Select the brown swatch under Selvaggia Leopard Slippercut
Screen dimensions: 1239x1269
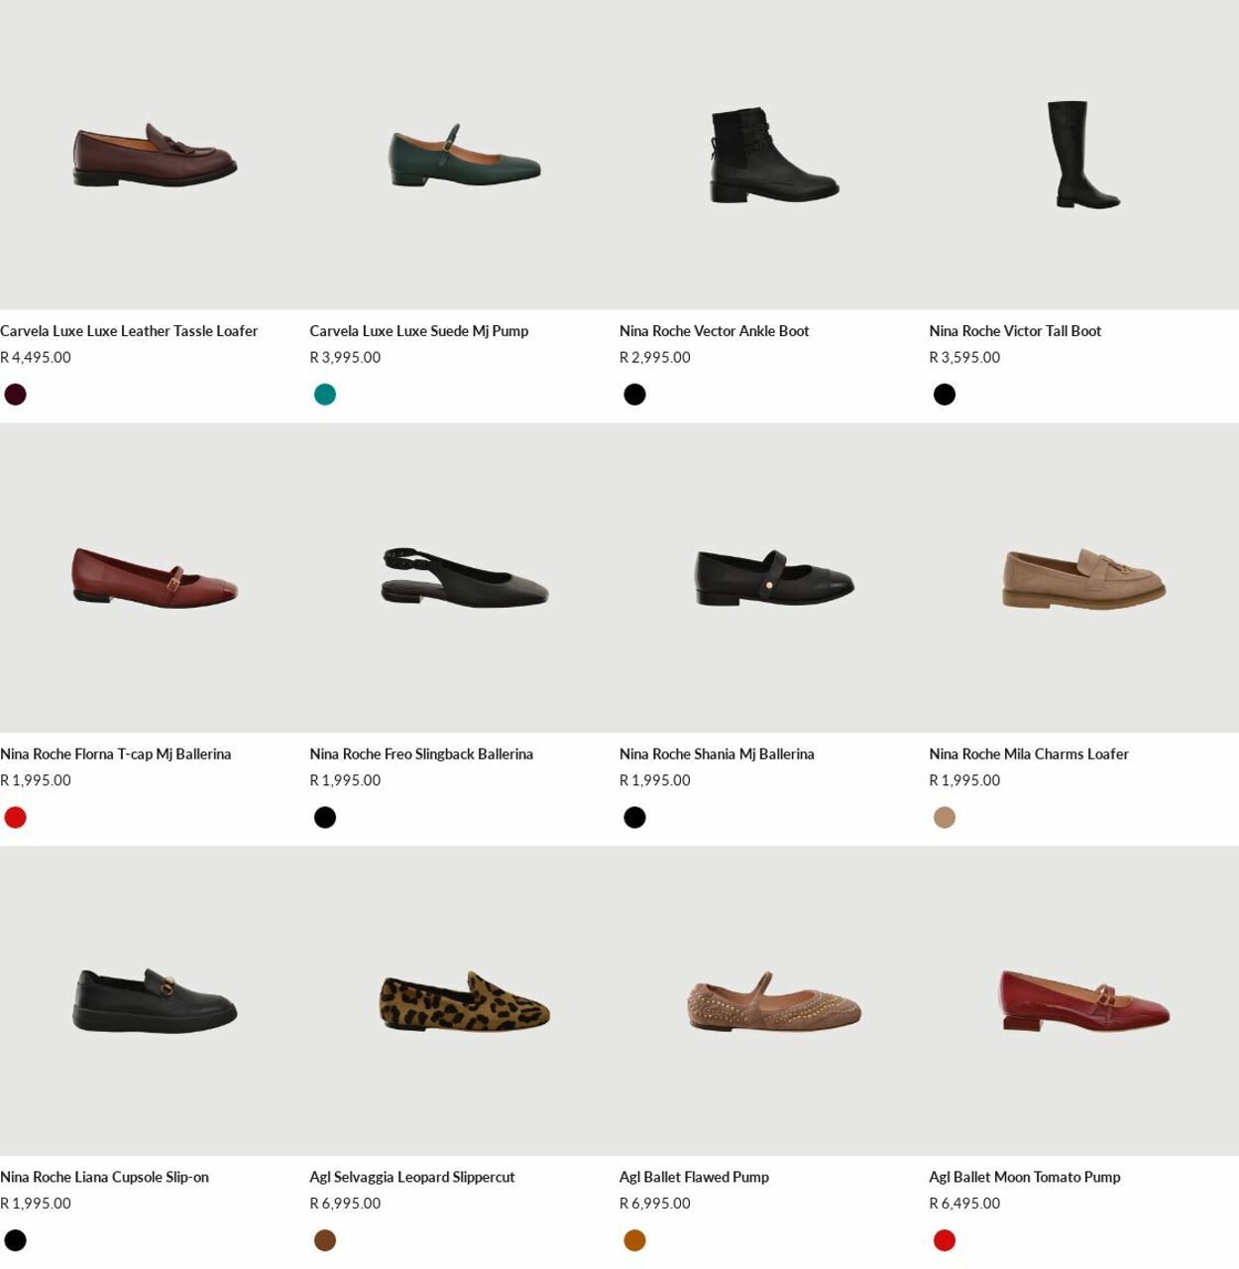click(325, 1241)
